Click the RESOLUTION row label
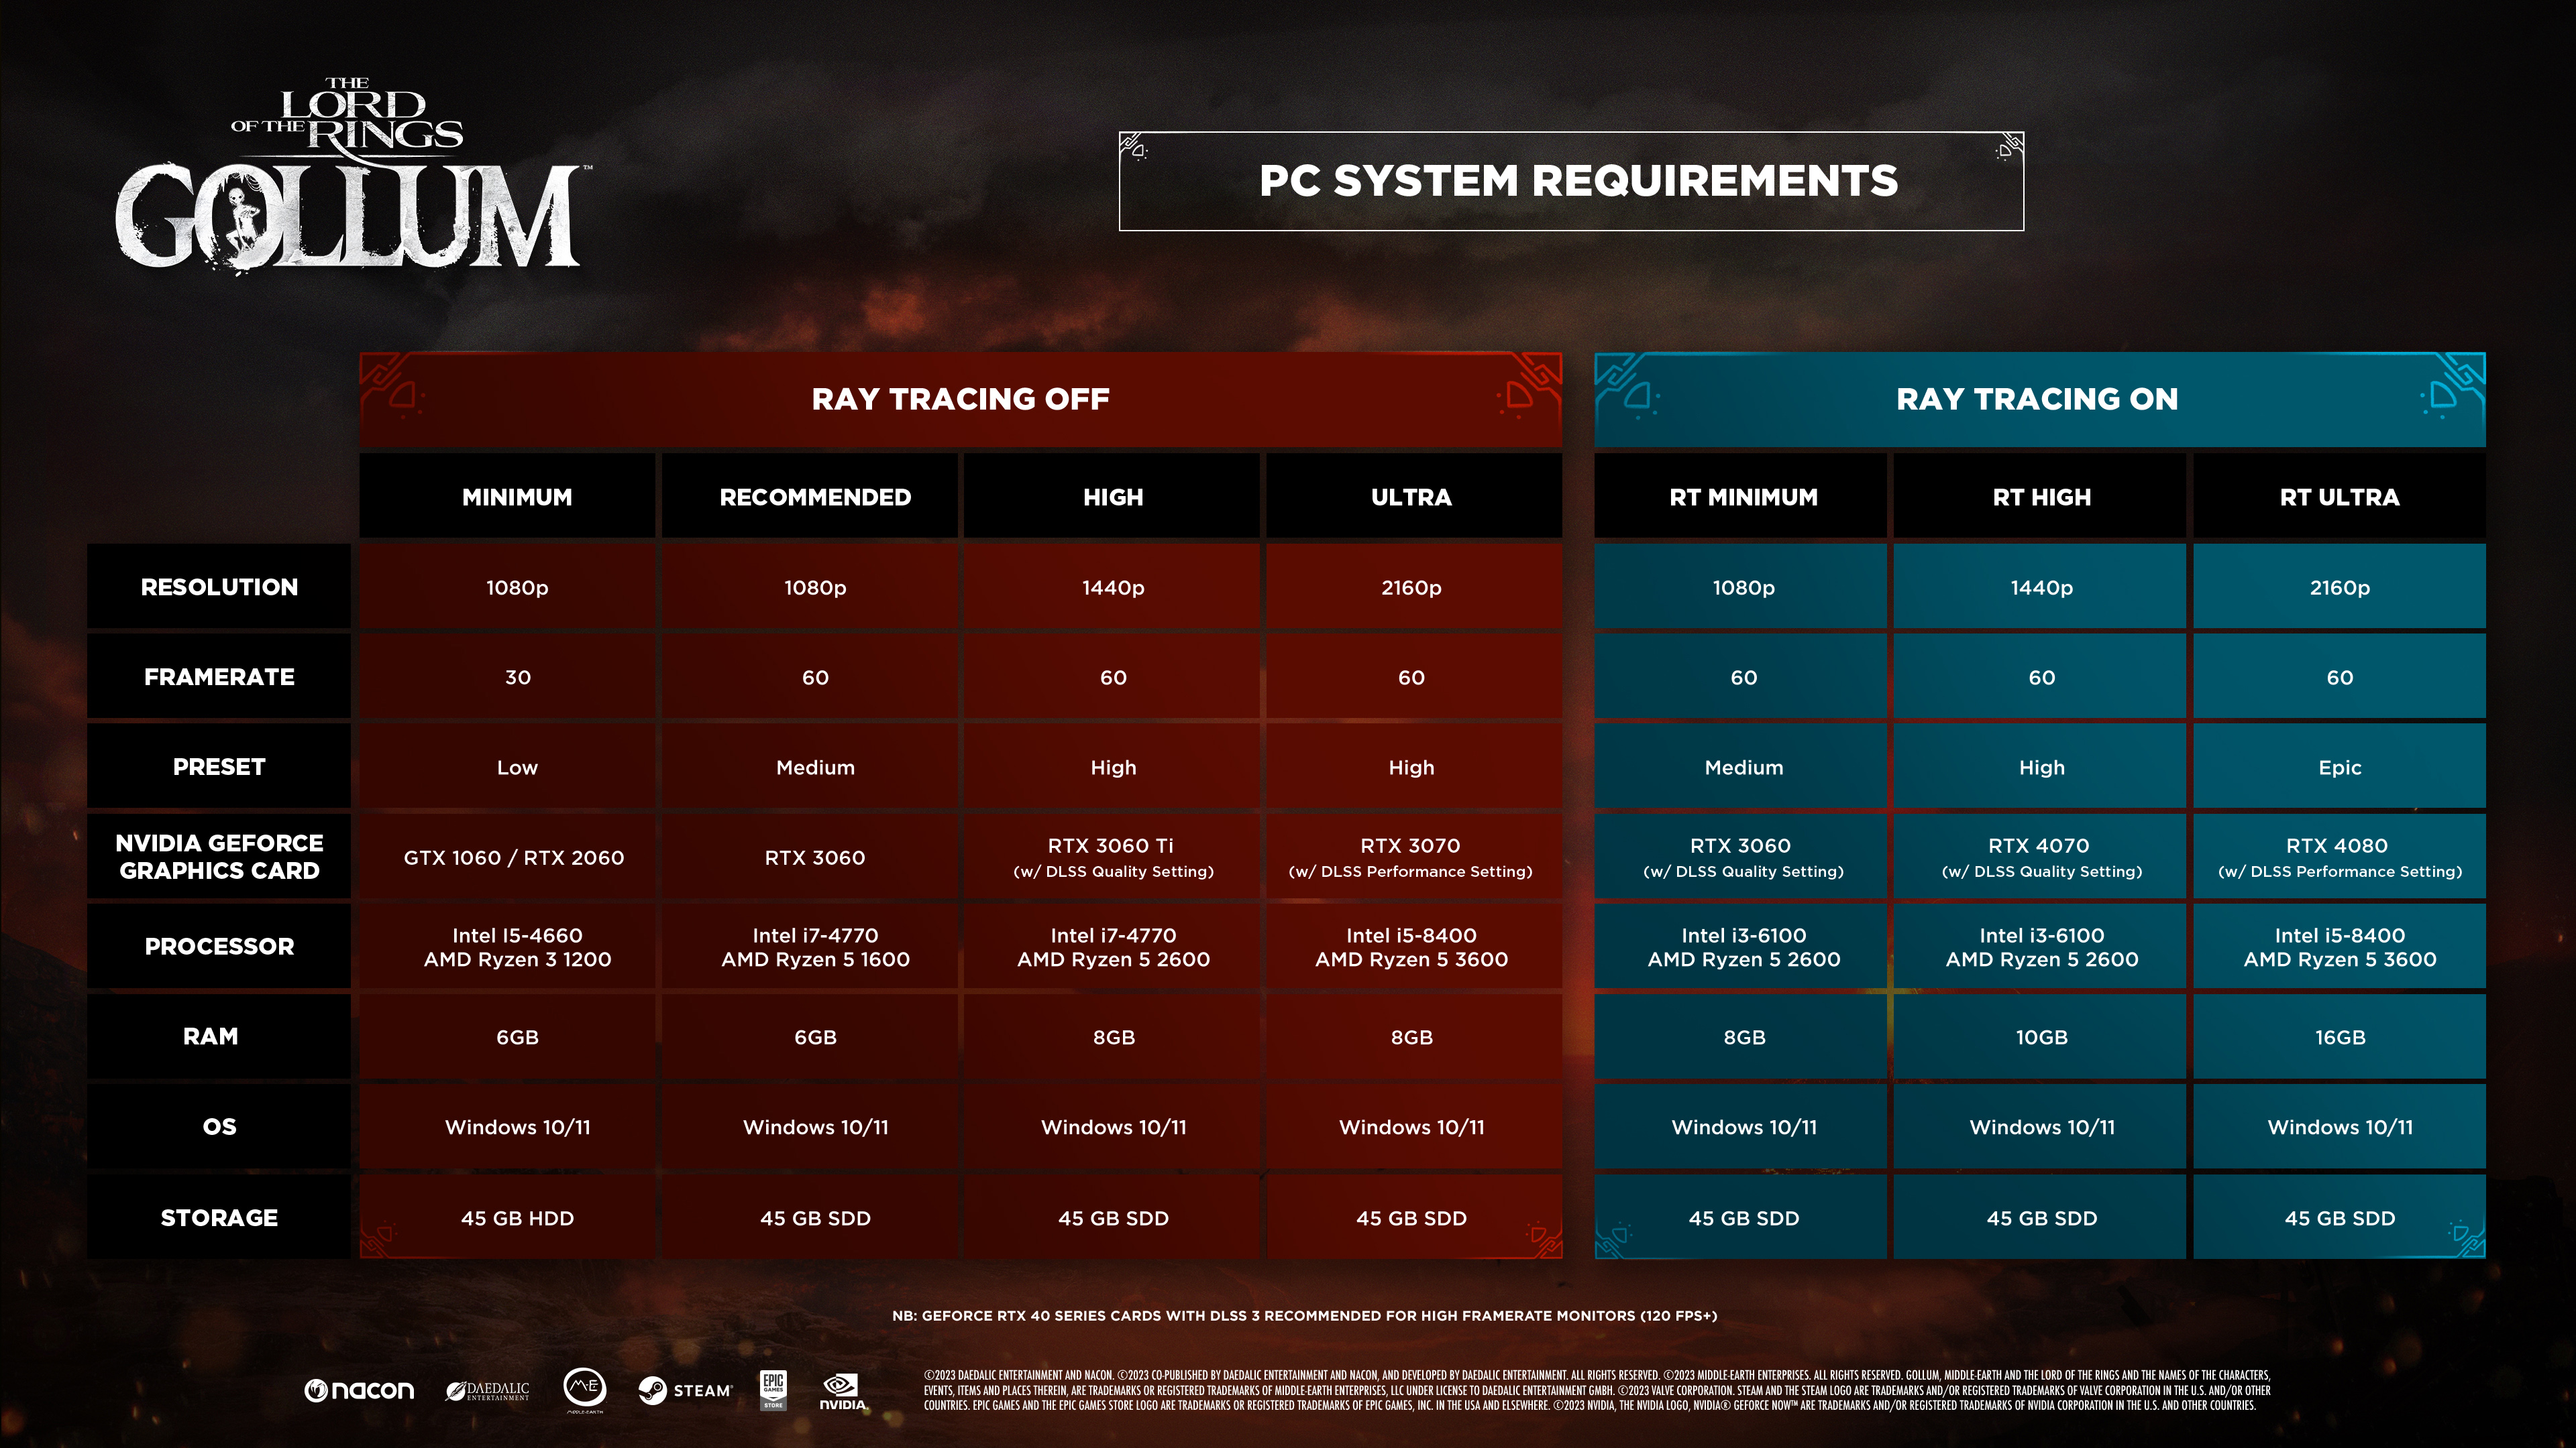The image size is (2576, 1448). 219,587
